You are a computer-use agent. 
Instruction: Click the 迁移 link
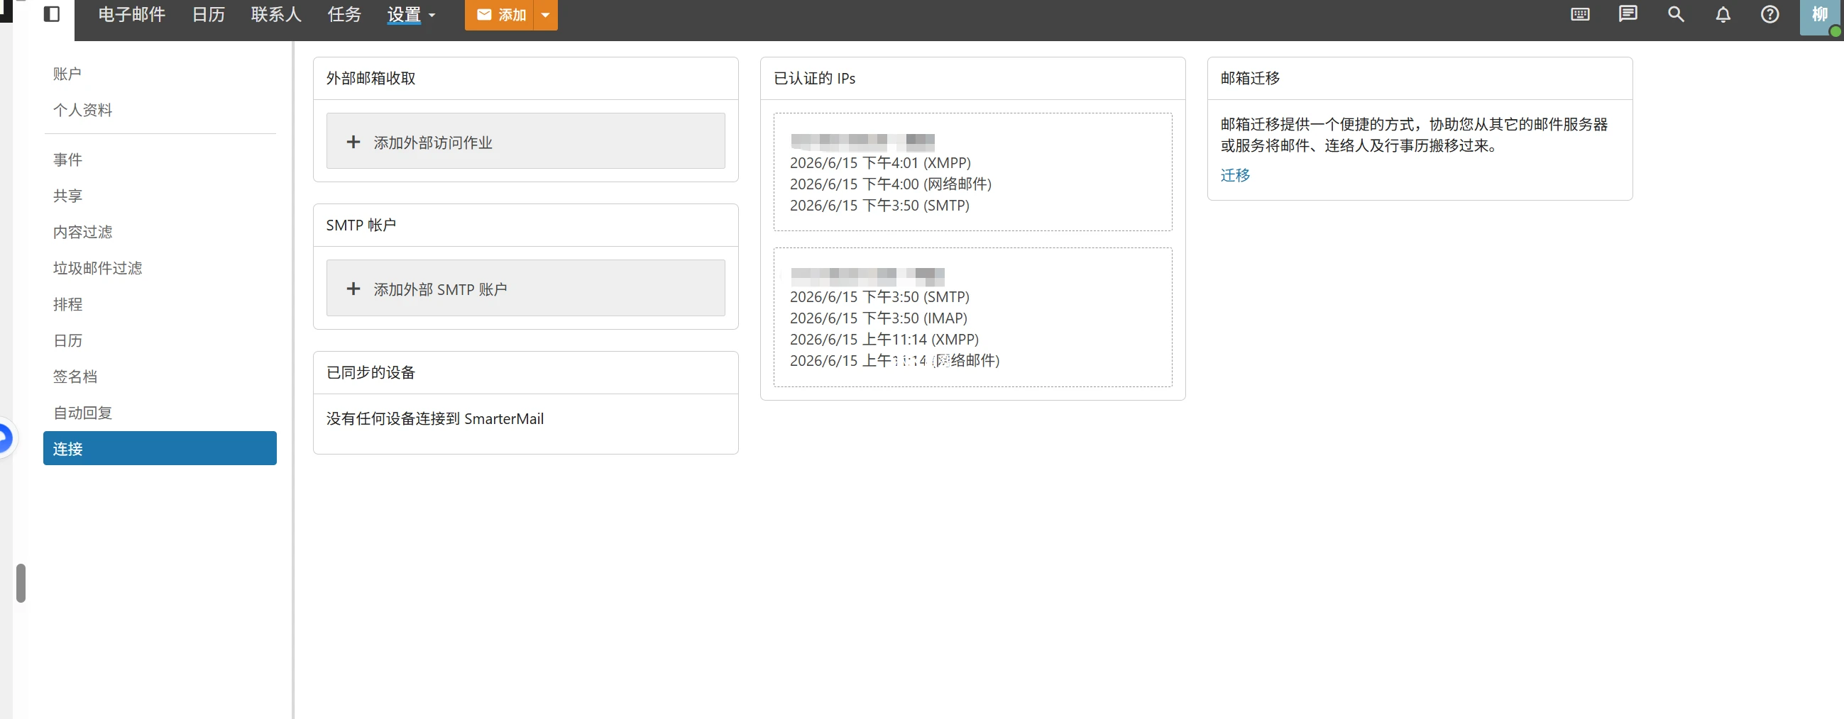1235,175
